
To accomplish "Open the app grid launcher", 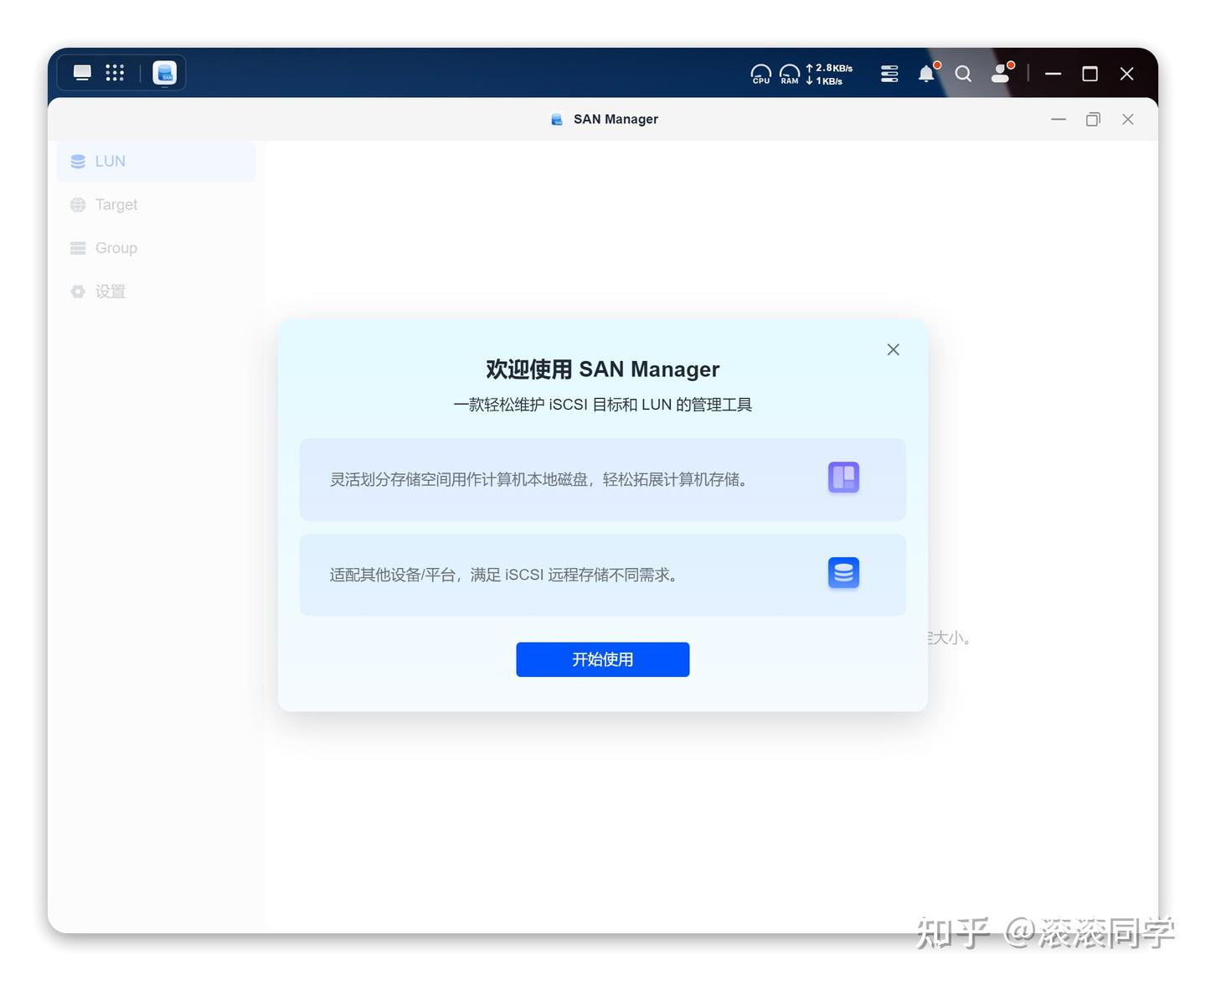I will coord(115,73).
